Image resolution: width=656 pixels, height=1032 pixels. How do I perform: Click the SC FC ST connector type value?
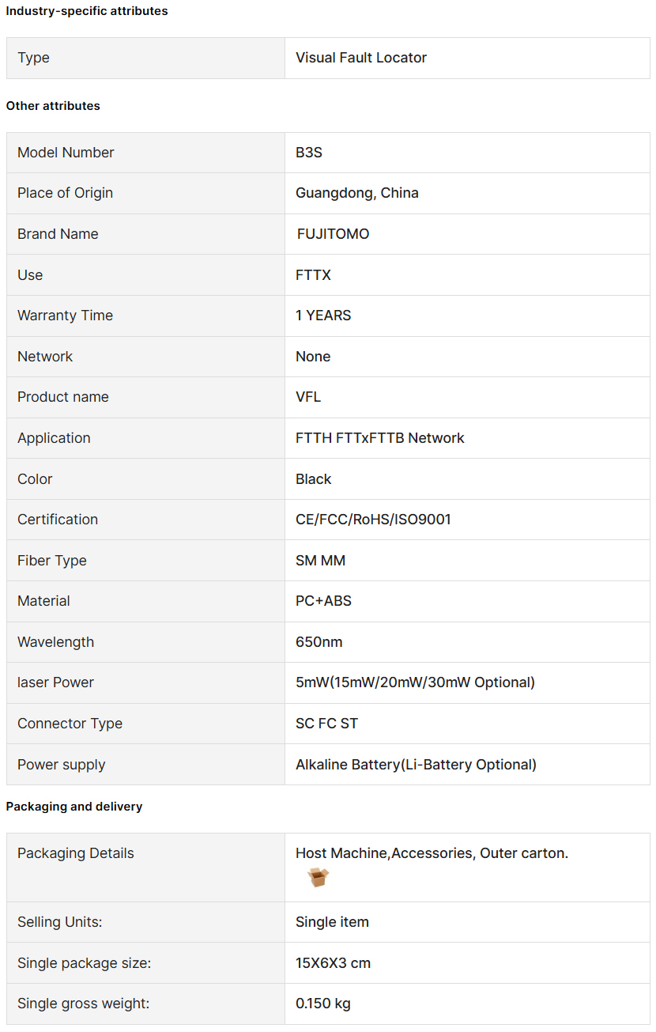(x=326, y=724)
